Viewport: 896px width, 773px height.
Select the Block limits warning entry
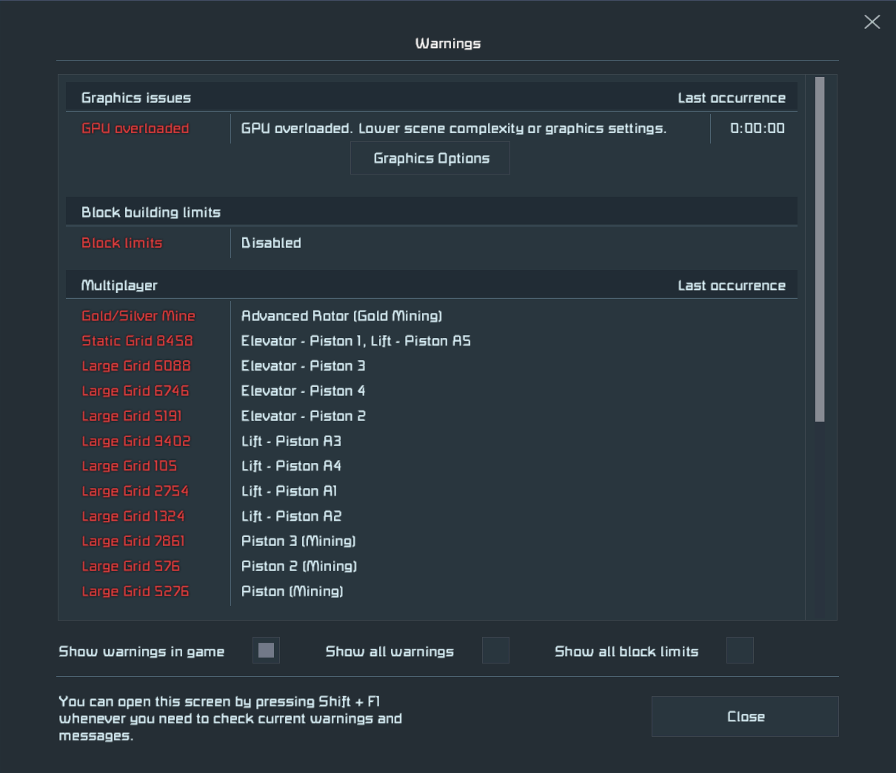tap(121, 243)
